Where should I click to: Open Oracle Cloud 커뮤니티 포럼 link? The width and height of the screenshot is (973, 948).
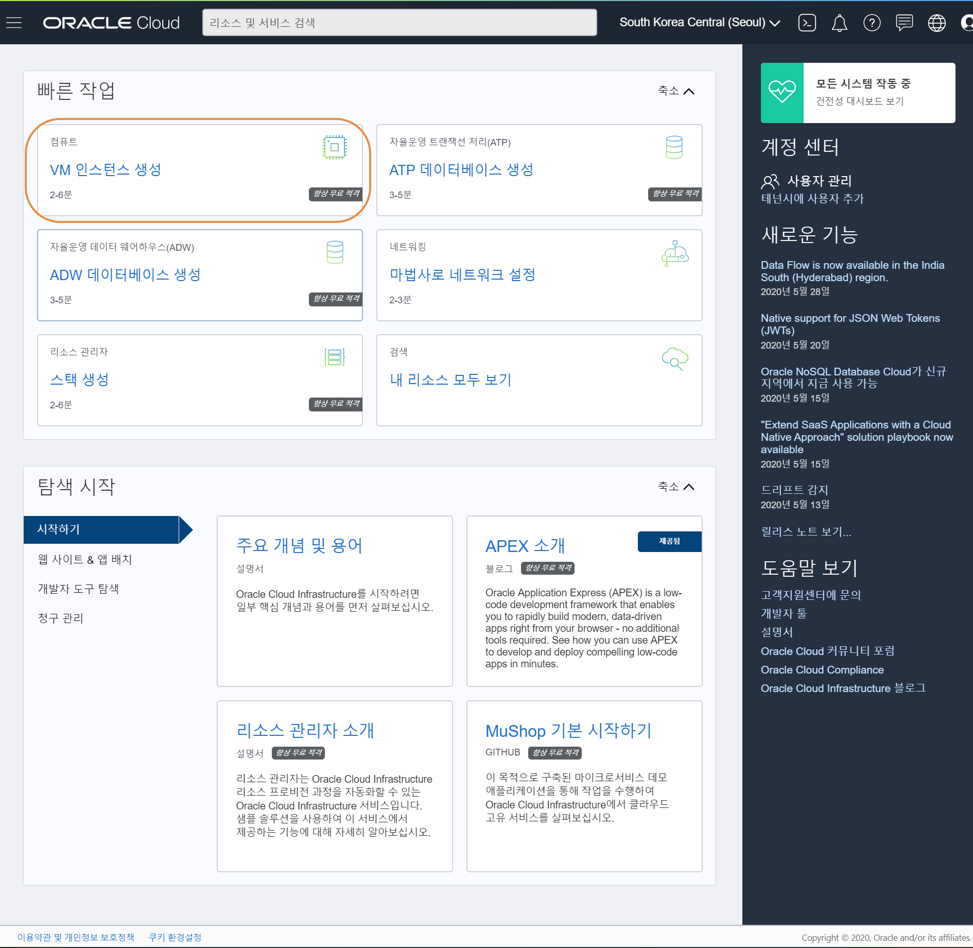[x=828, y=651]
